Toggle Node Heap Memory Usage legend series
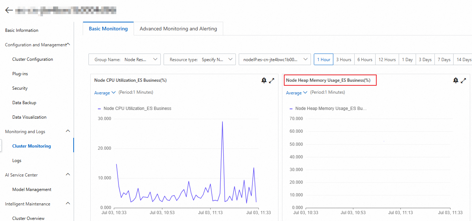Image resolution: width=472 pixels, height=221 pixels. coord(328,108)
